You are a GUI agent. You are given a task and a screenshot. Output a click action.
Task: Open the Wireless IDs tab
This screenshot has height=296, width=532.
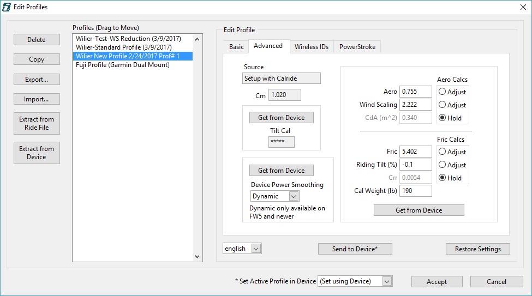coord(311,47)
